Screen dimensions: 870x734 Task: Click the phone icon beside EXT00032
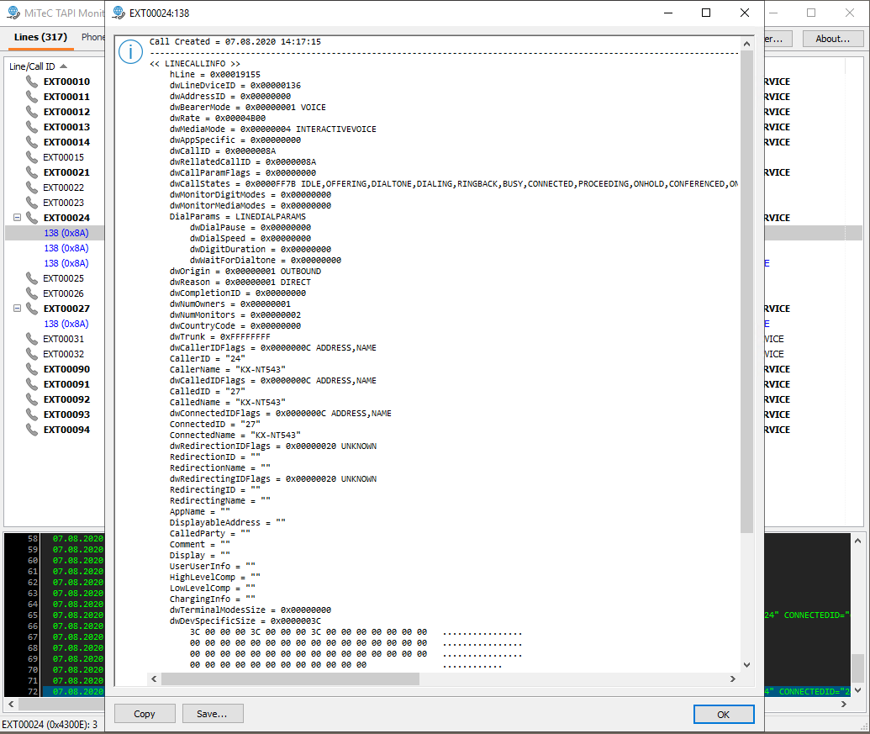tap(32, 354)
